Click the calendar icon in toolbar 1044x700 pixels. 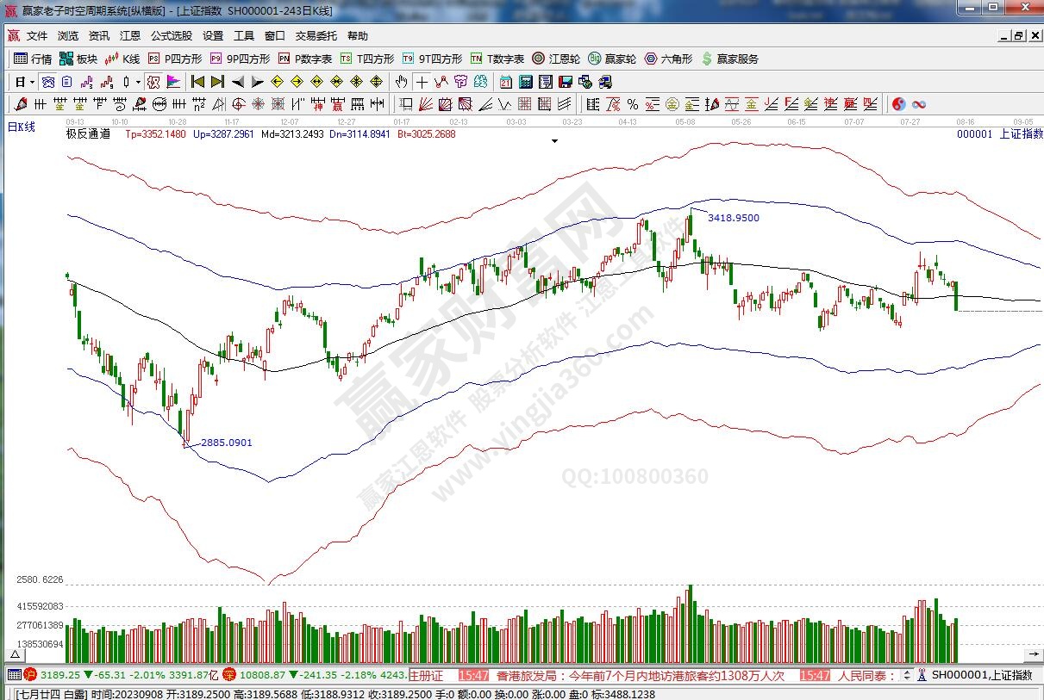click(x=504, y=82)
